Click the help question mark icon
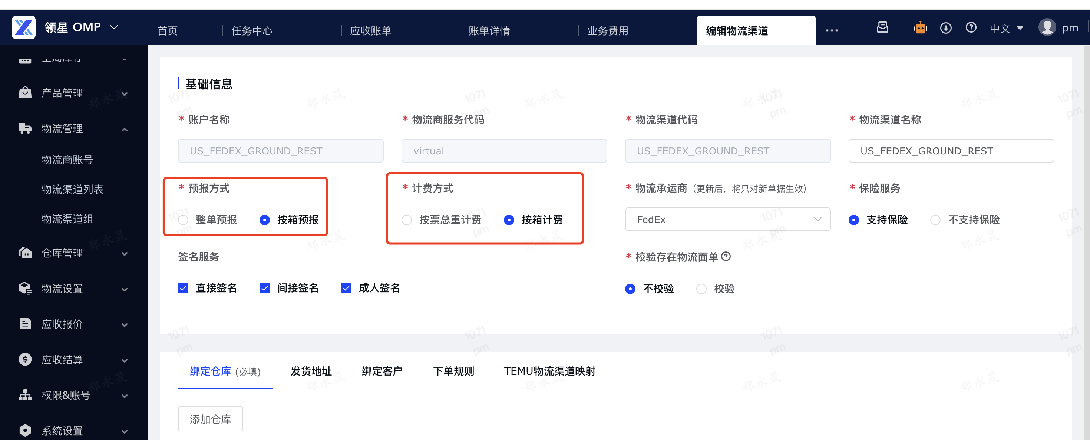 tap(971, 28)
